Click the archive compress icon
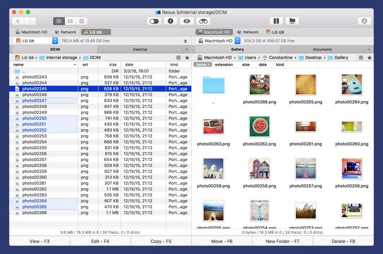383x254 pixels. click(276, 21)
